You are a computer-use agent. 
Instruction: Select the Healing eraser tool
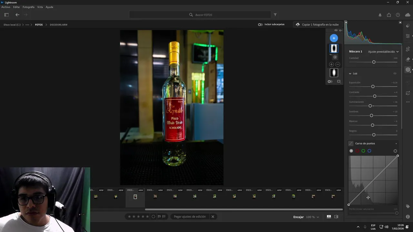point(408,59)
